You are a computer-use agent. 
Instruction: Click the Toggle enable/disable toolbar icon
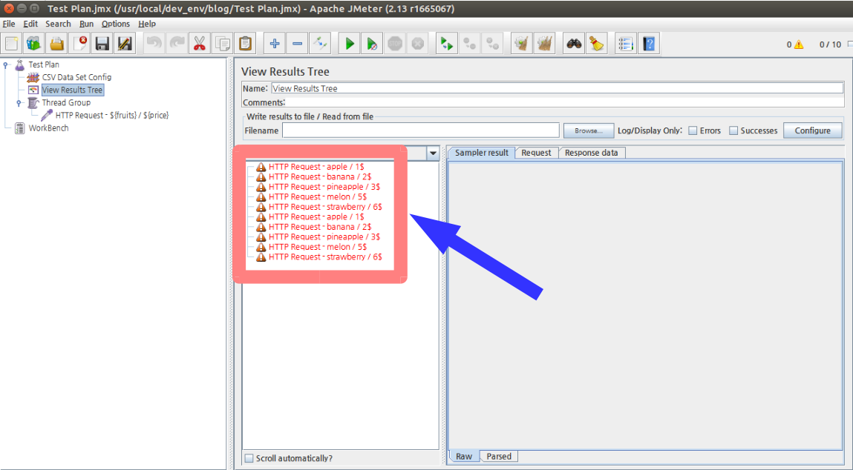[x=320, y=44]
